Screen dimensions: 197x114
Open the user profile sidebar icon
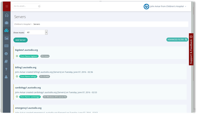click(7, 77)
